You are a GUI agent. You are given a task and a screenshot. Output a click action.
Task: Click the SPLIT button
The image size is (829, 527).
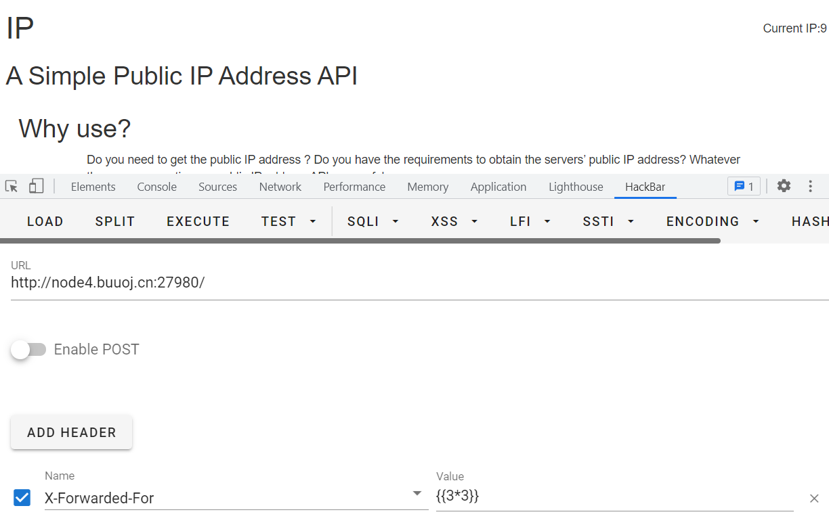click(x=115, y=221)
